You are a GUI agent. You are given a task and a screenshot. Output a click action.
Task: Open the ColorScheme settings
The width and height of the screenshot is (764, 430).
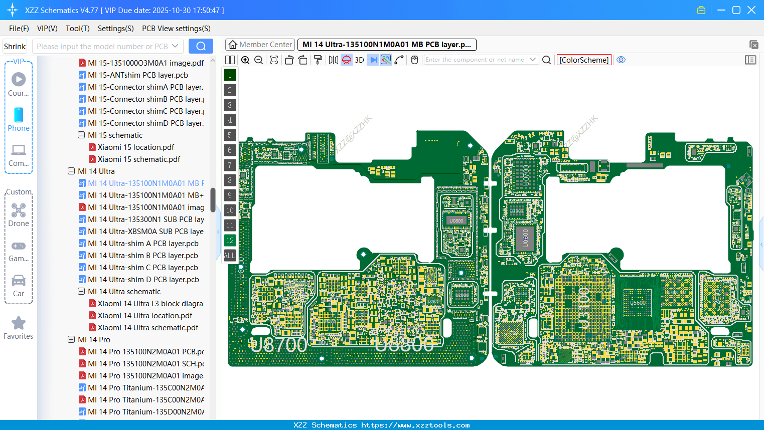583,60
